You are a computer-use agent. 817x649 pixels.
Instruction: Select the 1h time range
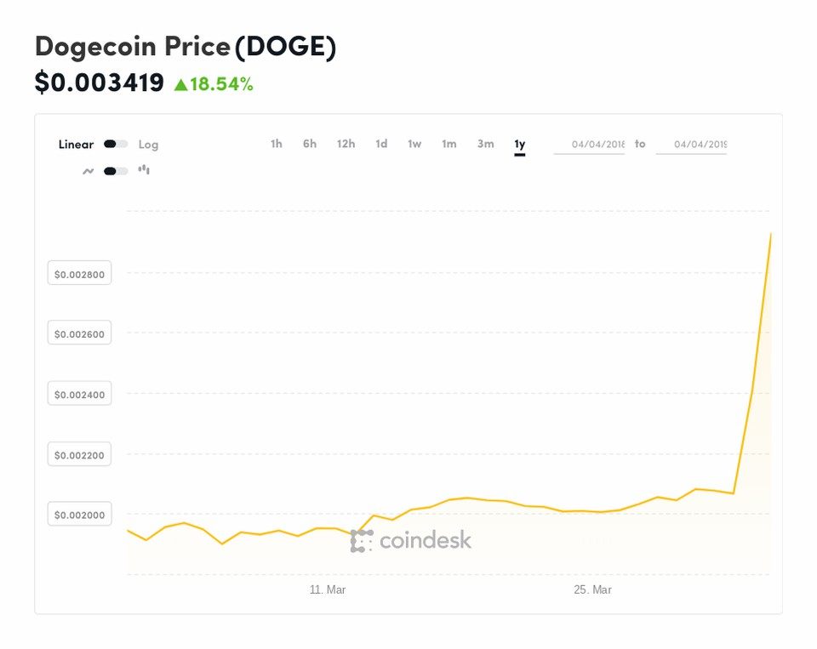(277, 144)
